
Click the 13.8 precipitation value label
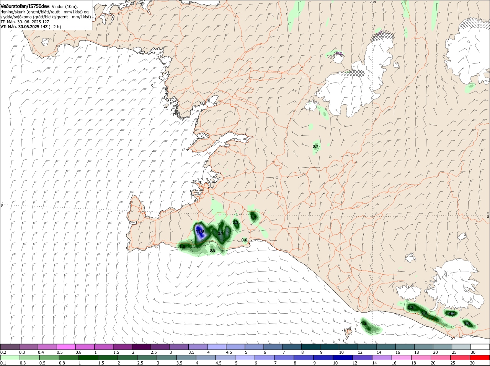point(200,232)
